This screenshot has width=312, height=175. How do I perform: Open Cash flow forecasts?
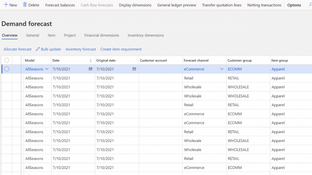tap(97, 5)
